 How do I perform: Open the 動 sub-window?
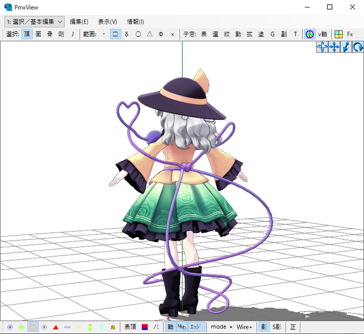(x=238, y=34)
